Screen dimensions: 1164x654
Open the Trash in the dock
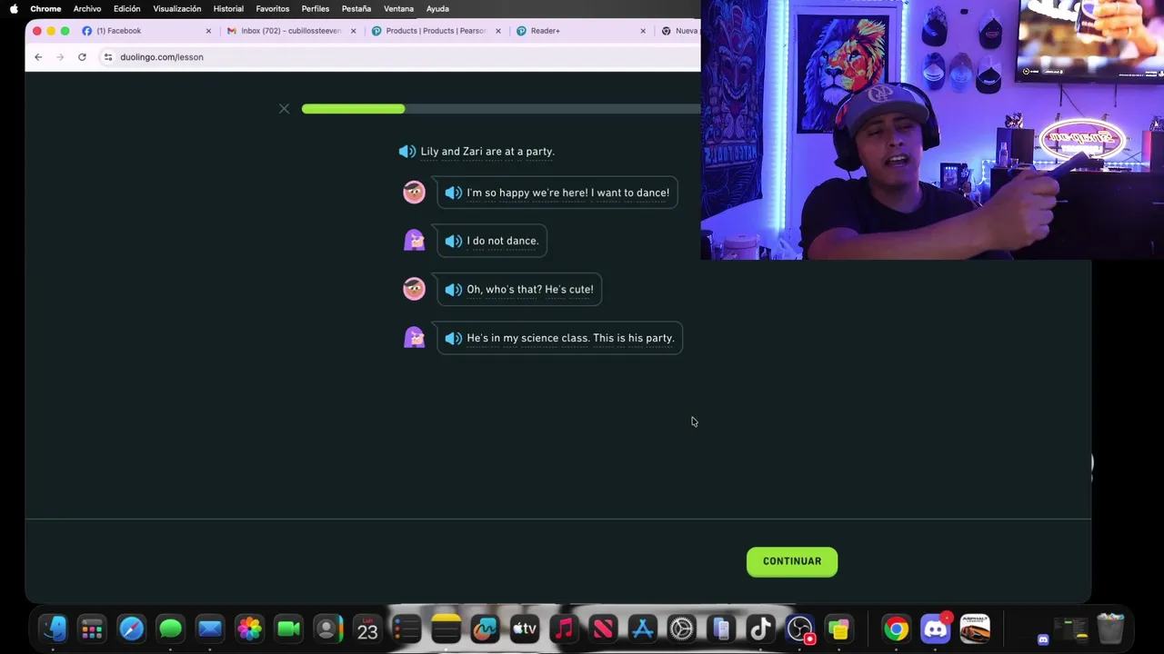coord(1110,629)
